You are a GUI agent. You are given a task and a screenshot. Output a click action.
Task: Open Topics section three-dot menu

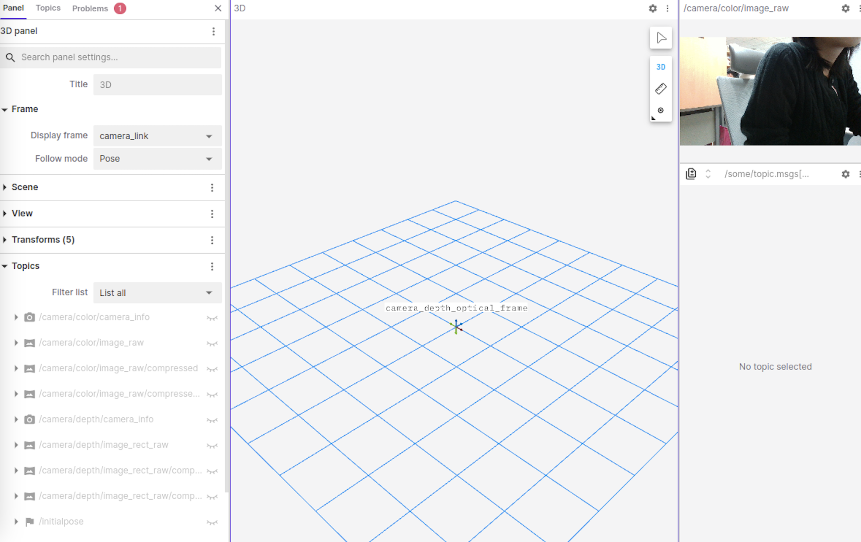(x=212, y=266)
